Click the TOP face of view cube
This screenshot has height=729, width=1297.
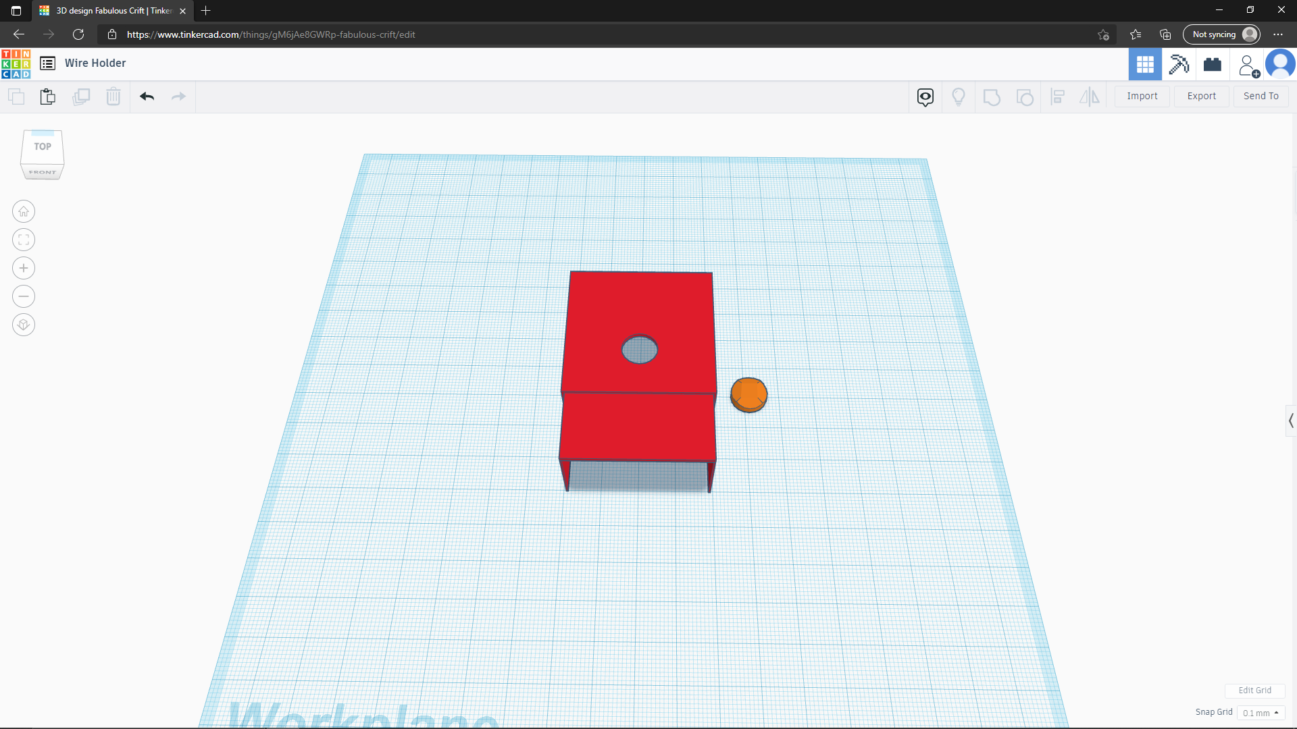tap(43, 146)
